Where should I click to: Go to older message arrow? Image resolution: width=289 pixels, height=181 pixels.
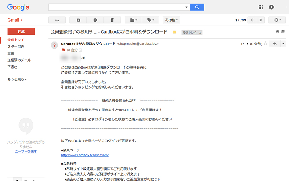pos(260,20)
